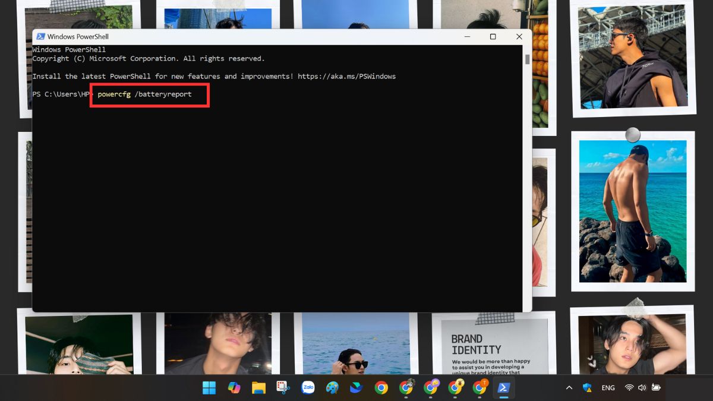Check the battery status icon
This screenshot has height=401, width=713.
tap(656, 388)
